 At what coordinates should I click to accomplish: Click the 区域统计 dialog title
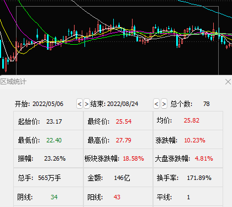(13, 82)
